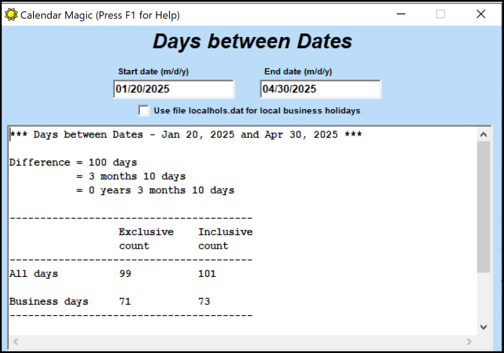
Task: Click the End date input field
Action: coord(320,89)
